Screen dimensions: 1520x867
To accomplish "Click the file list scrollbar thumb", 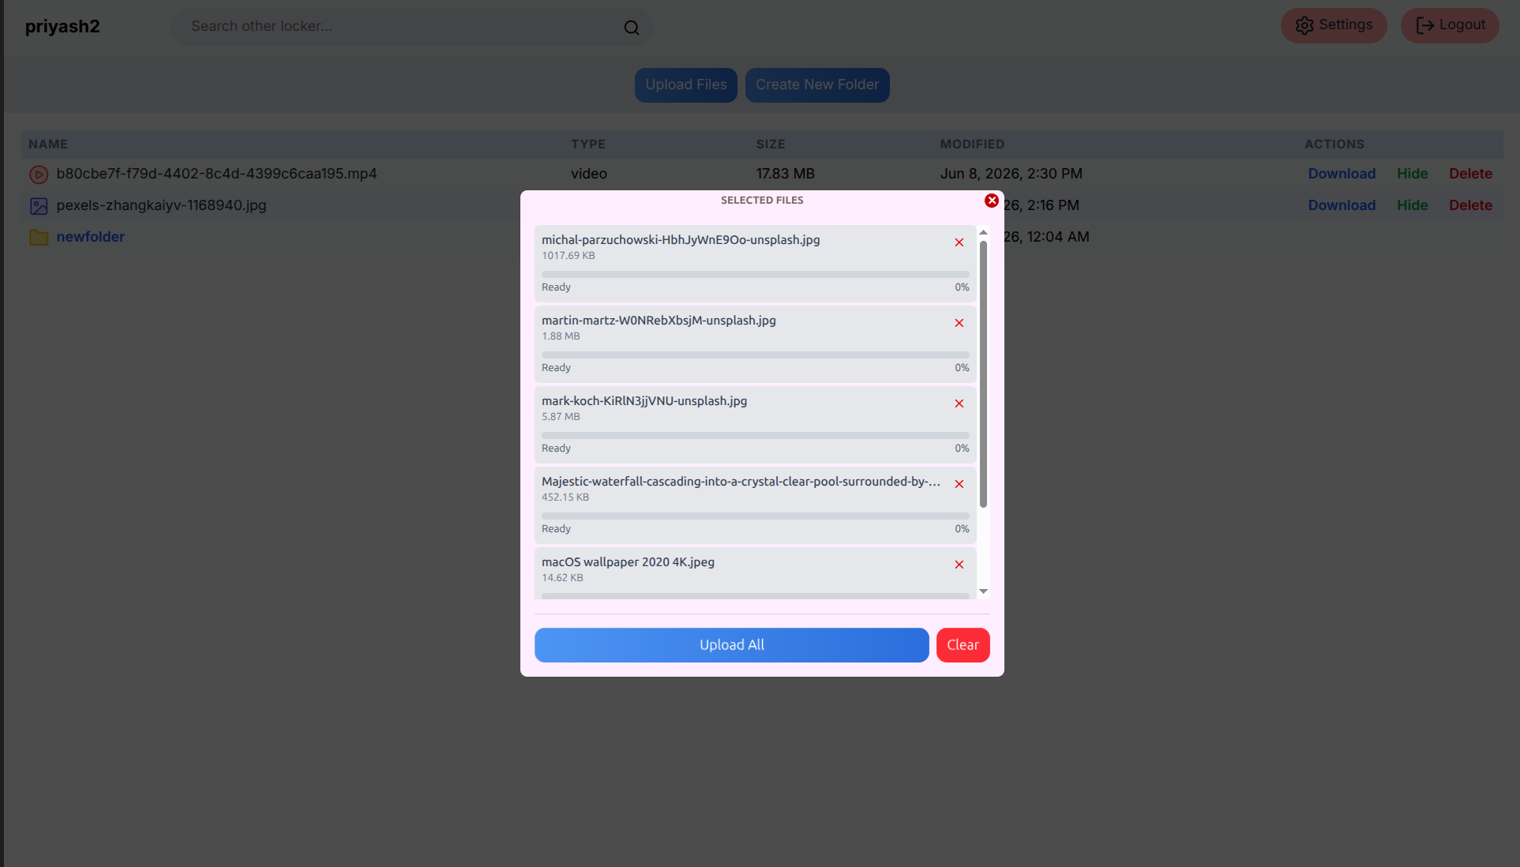I will 983,374.
